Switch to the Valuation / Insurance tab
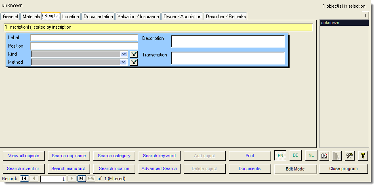The image size is (374, 185). pyautogui.click(x=138, y=17)
